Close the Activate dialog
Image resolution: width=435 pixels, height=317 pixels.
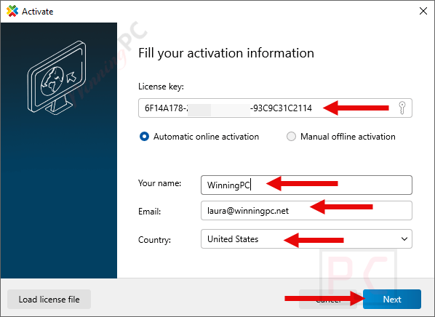click(x=423, y=11)
